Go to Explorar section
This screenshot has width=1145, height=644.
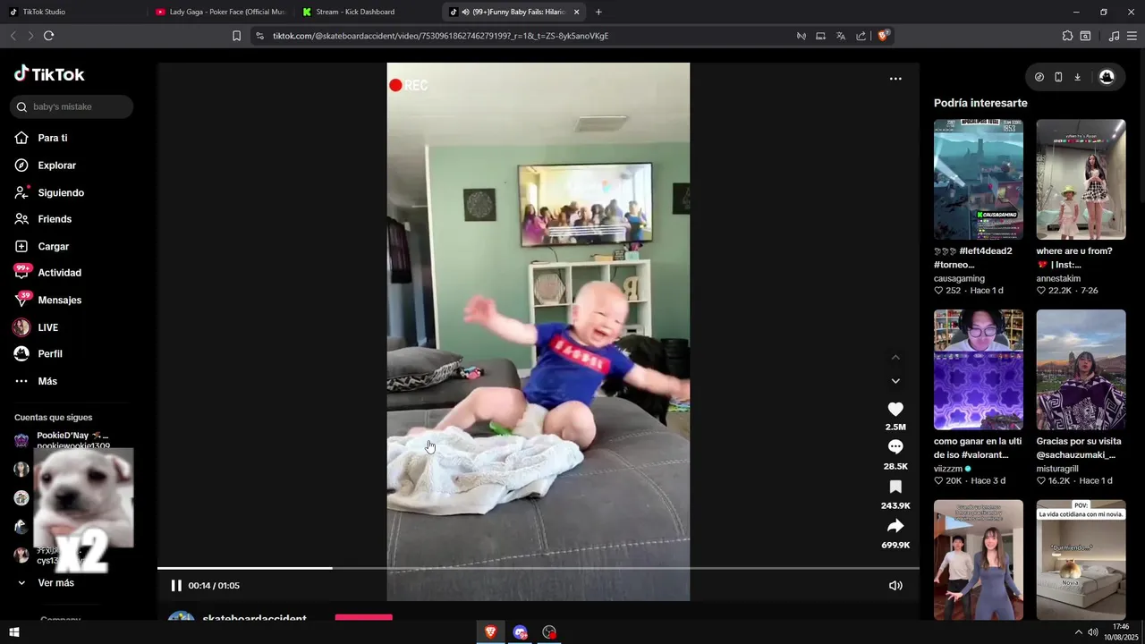(x=56, y=165)
